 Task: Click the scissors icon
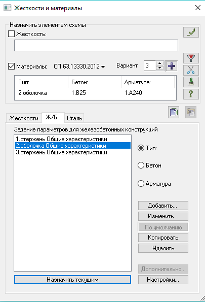[x=191, y=70]
